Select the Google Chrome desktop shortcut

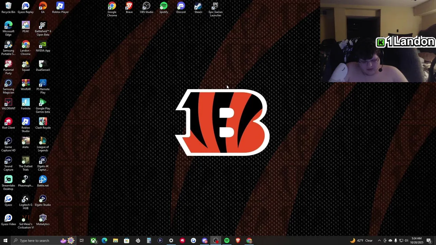(x=112, y=10)
